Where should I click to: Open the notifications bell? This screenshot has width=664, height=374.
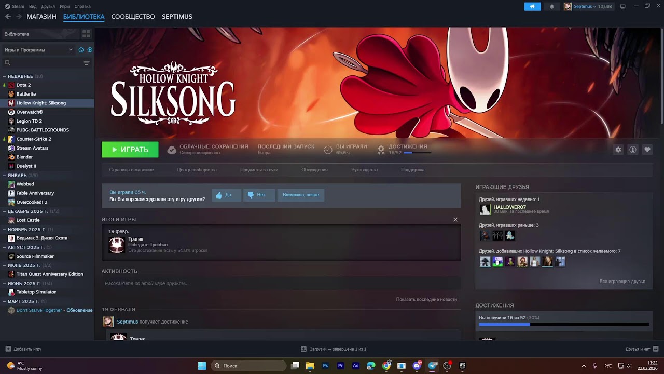click(551, 6)
